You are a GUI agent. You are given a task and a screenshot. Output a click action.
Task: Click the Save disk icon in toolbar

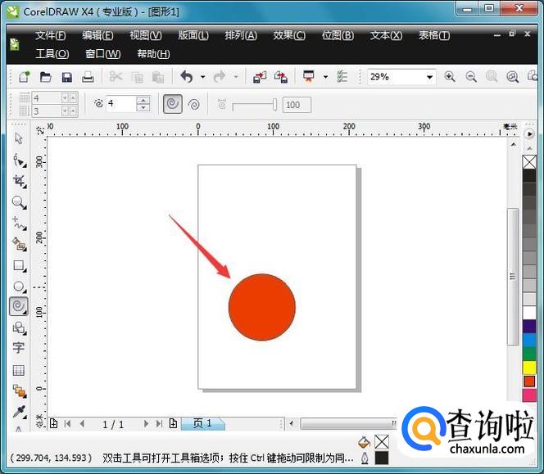[66, 77]
